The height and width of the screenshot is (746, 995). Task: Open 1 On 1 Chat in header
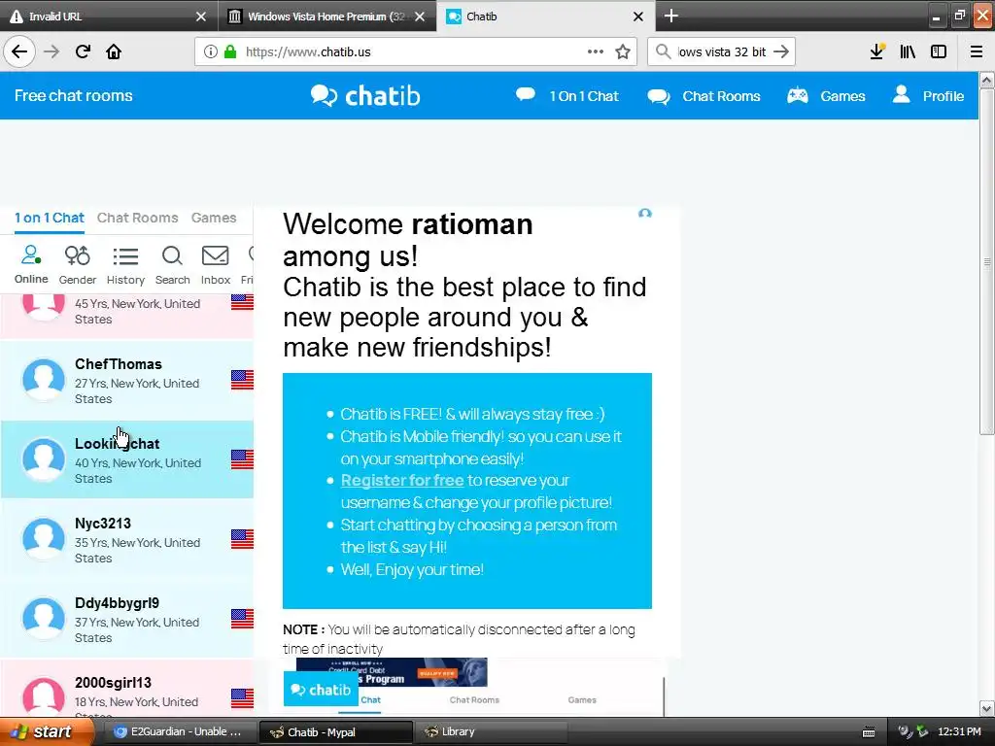coord(566,96)
